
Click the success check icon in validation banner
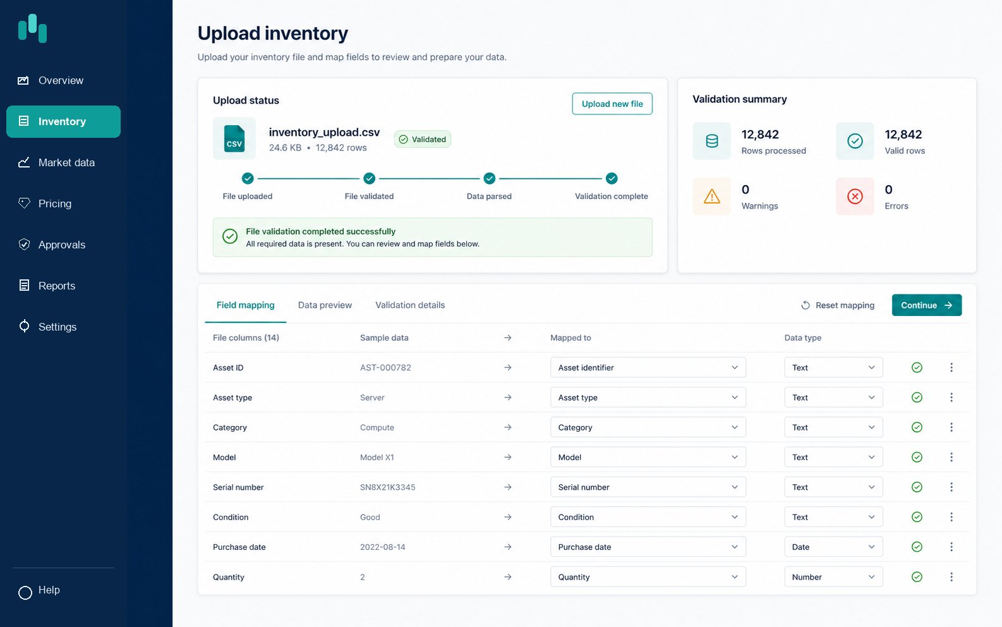pyautogui.click(x=230, y=236)
